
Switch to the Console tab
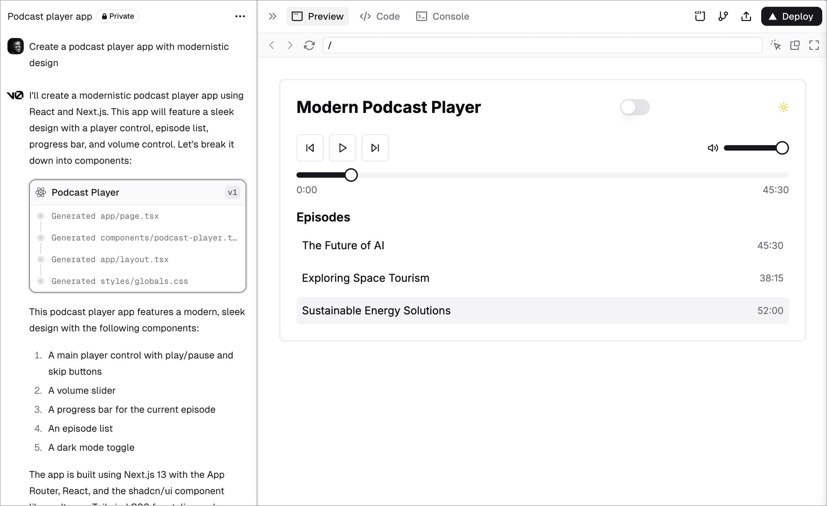tap(442, 17)
